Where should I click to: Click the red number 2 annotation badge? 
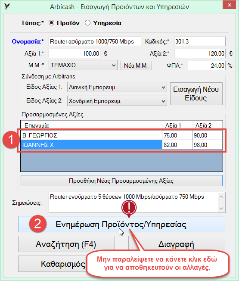38,224
